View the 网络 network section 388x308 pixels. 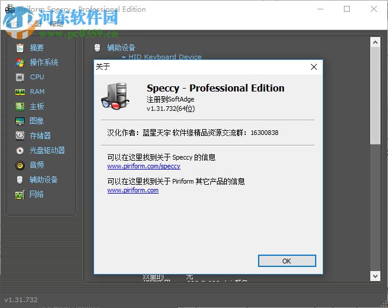point(36,194)
